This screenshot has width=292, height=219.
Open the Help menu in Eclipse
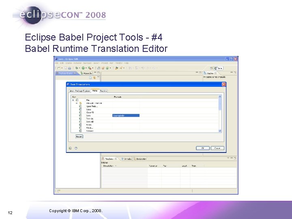click(x=127, y=63)
